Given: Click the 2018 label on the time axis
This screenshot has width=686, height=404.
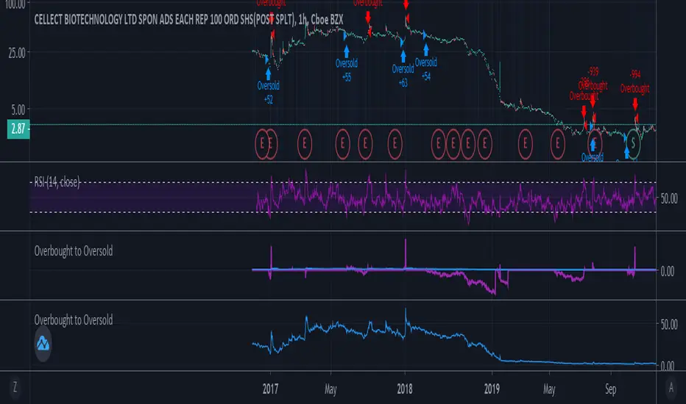Looking at the screenshot, I should pyautogui.click(x=405, y=389).
